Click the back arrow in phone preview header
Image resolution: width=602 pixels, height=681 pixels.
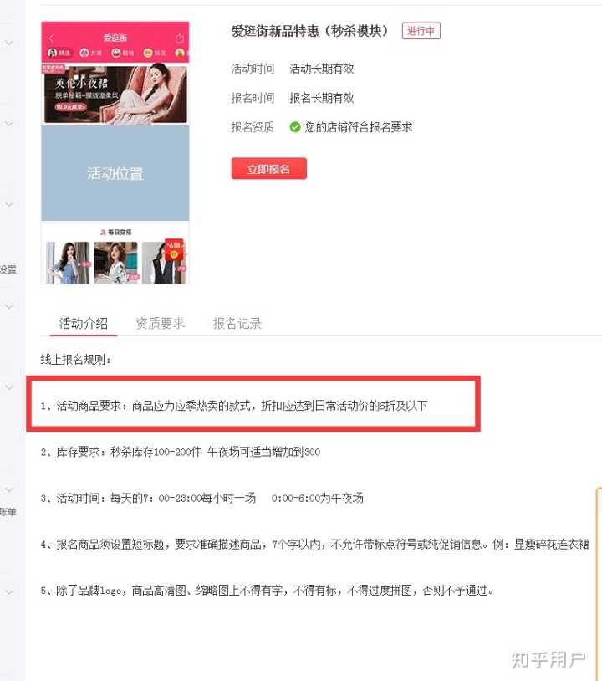(51, 38)
